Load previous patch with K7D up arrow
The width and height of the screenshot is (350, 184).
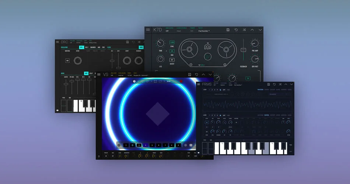pyautogui.click(x=252, y=30)
